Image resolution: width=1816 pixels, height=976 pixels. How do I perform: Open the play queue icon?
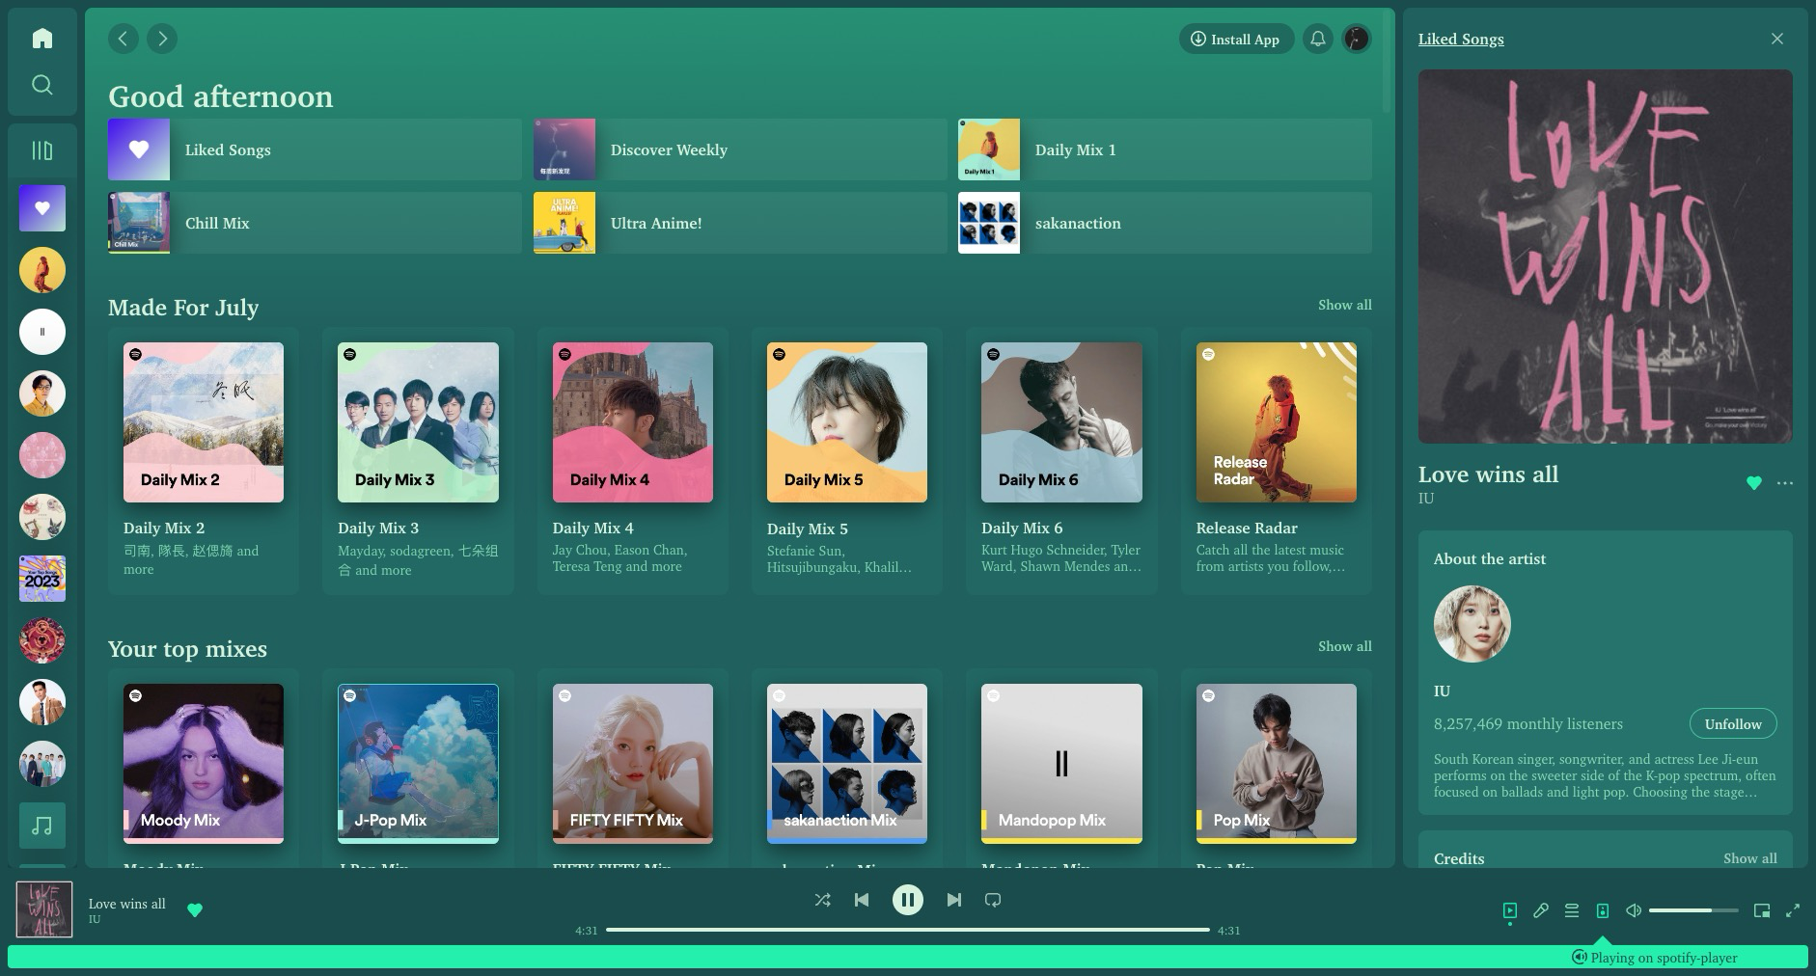click(1572, 910)
